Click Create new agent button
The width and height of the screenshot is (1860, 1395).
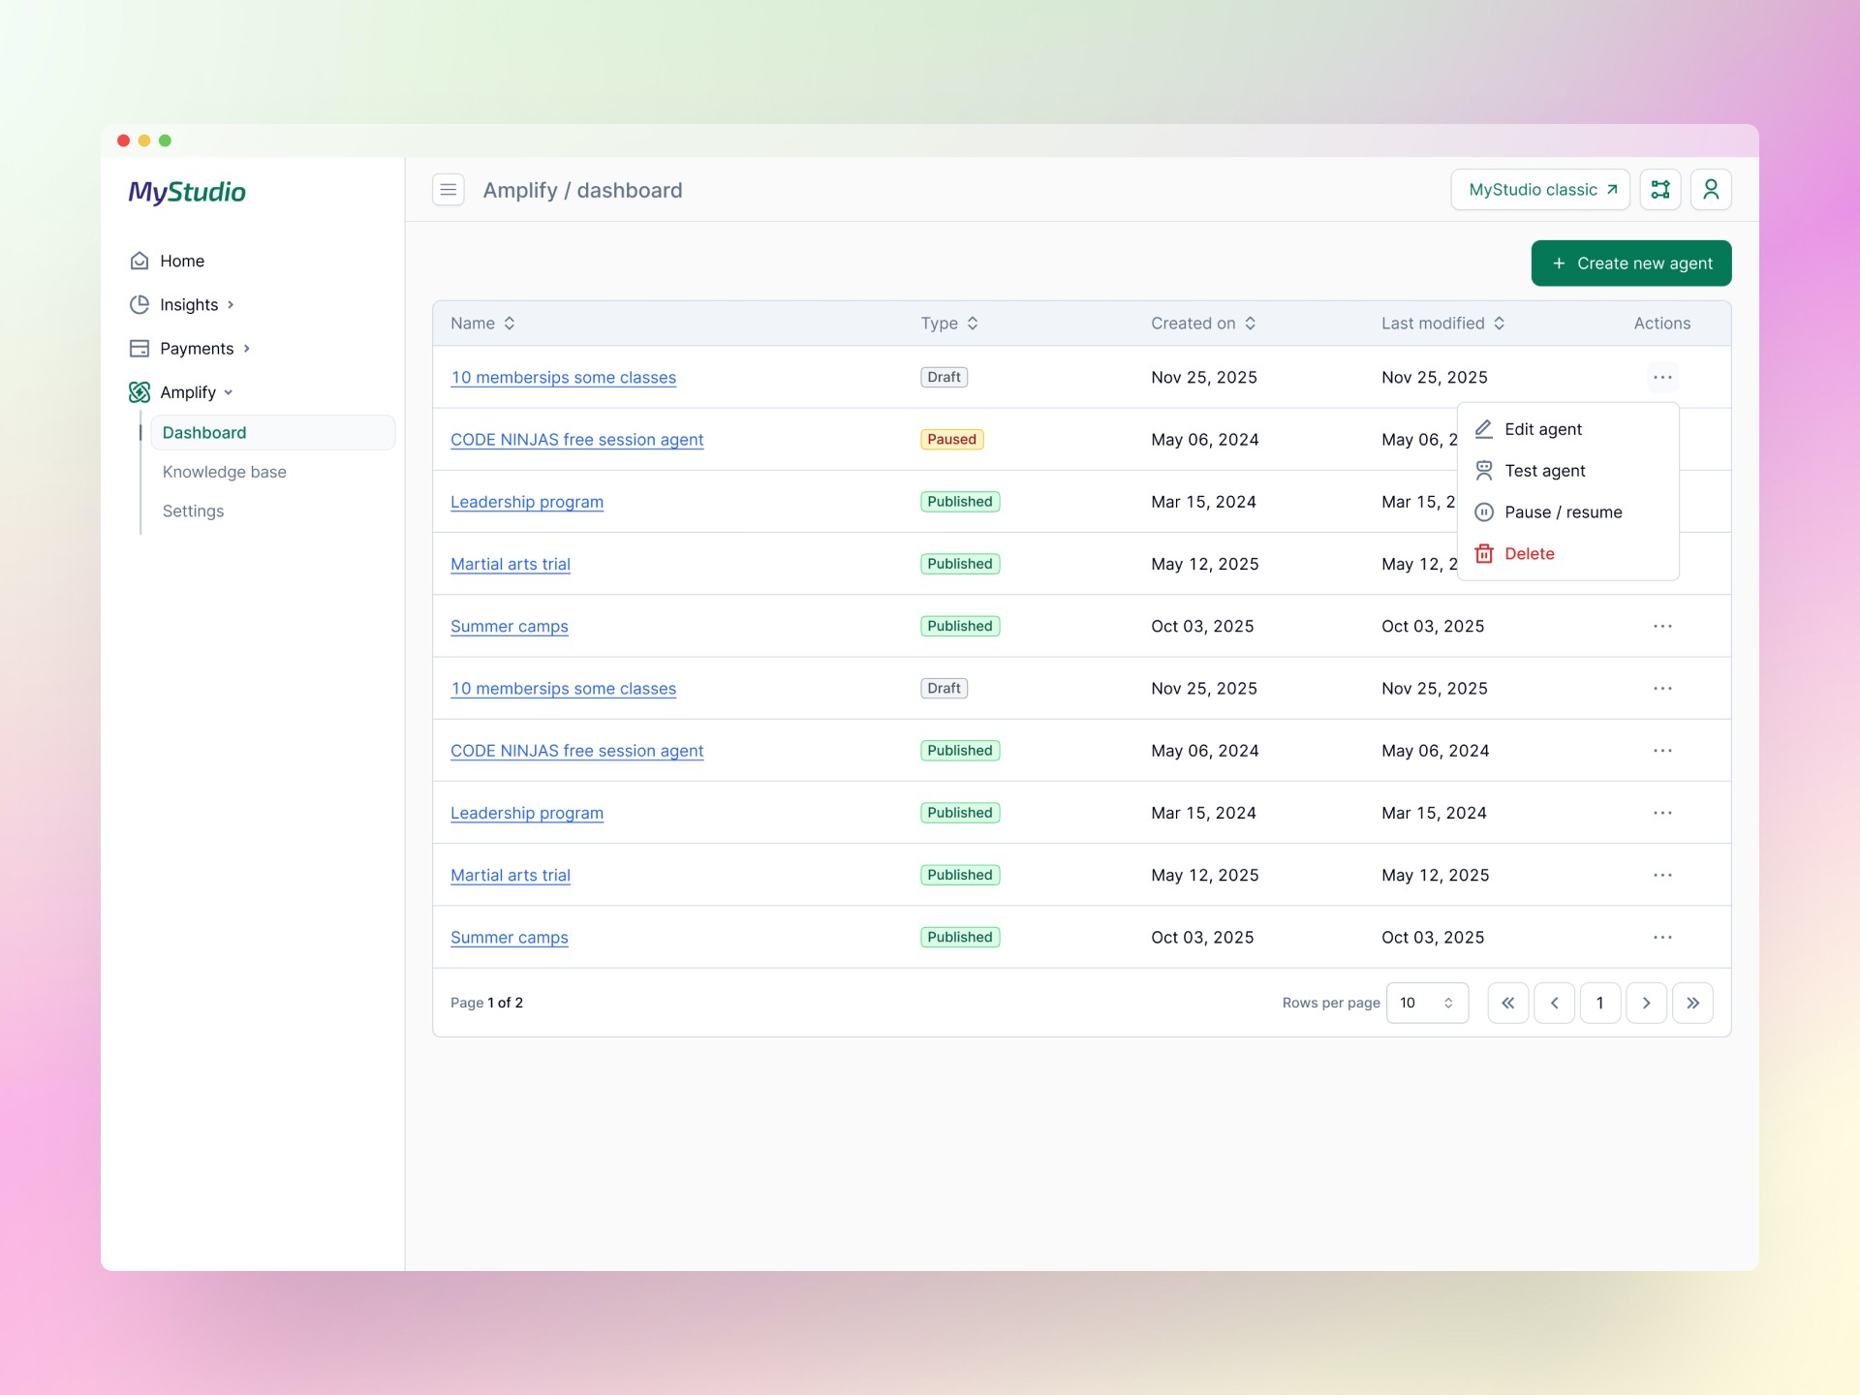[1630, 263]
